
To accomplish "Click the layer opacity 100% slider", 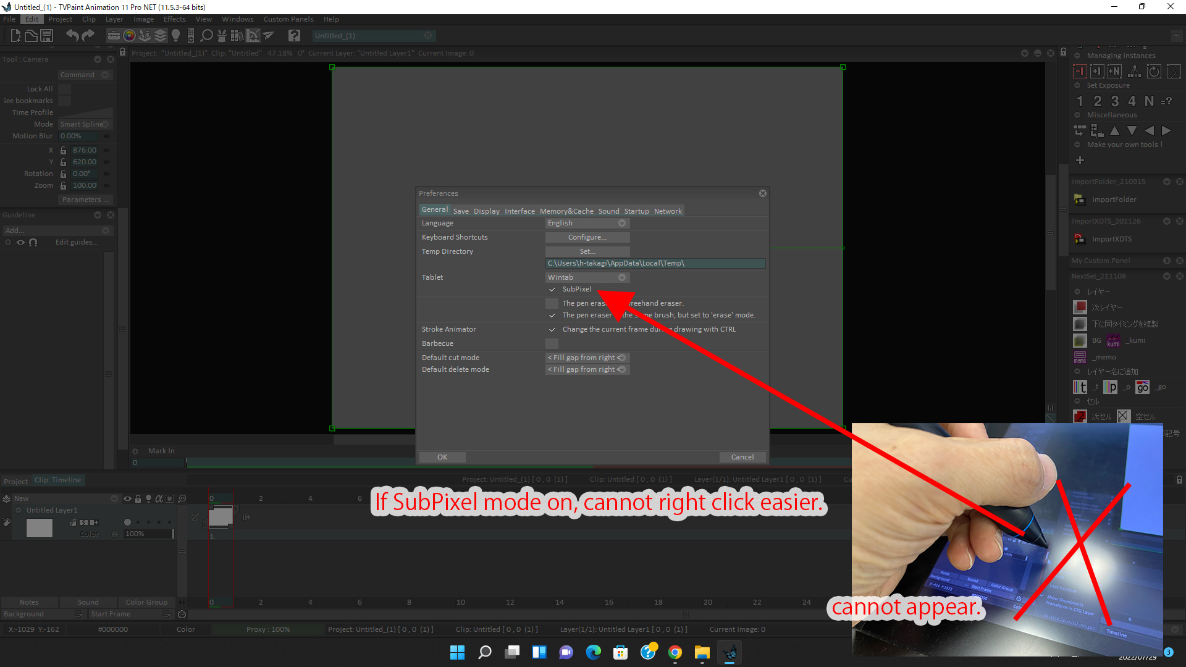I will point(148,534).
